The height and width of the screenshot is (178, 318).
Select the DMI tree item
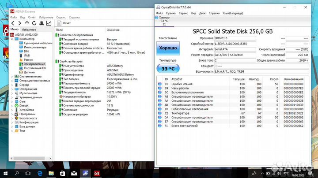pyautogui.click(x=24, y=52)
